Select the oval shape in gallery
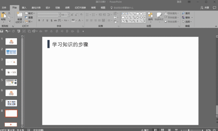Image resolution: width=218 pixels, height=131 pixels. [141, 14]
